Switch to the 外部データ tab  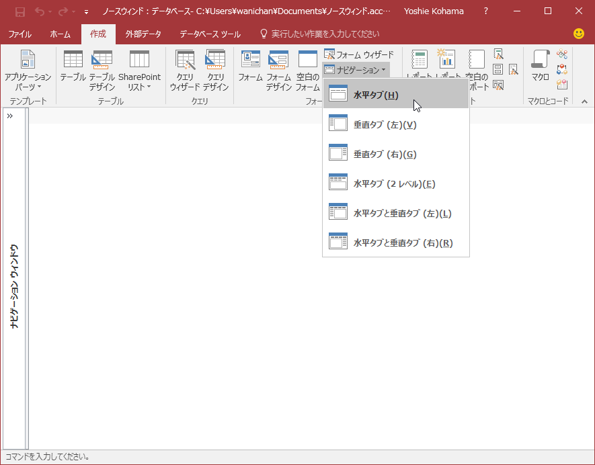tap(143, 34)
